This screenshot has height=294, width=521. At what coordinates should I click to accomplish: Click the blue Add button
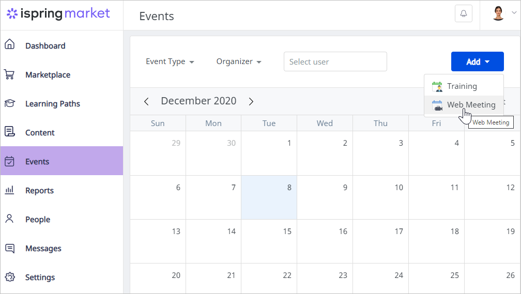(x=478, y=61)
